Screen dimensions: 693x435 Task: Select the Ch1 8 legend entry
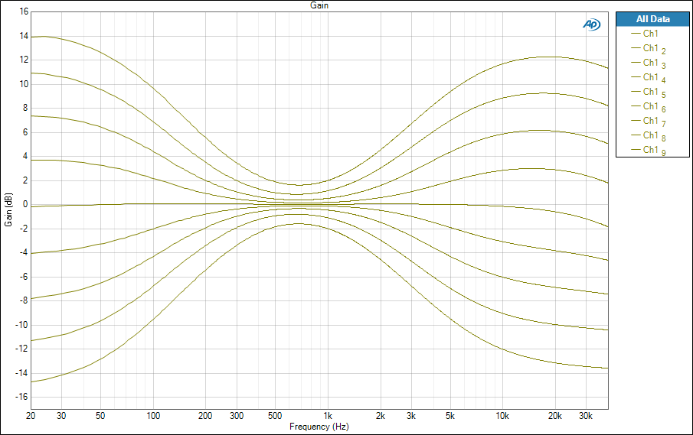[x=649, y=136]
